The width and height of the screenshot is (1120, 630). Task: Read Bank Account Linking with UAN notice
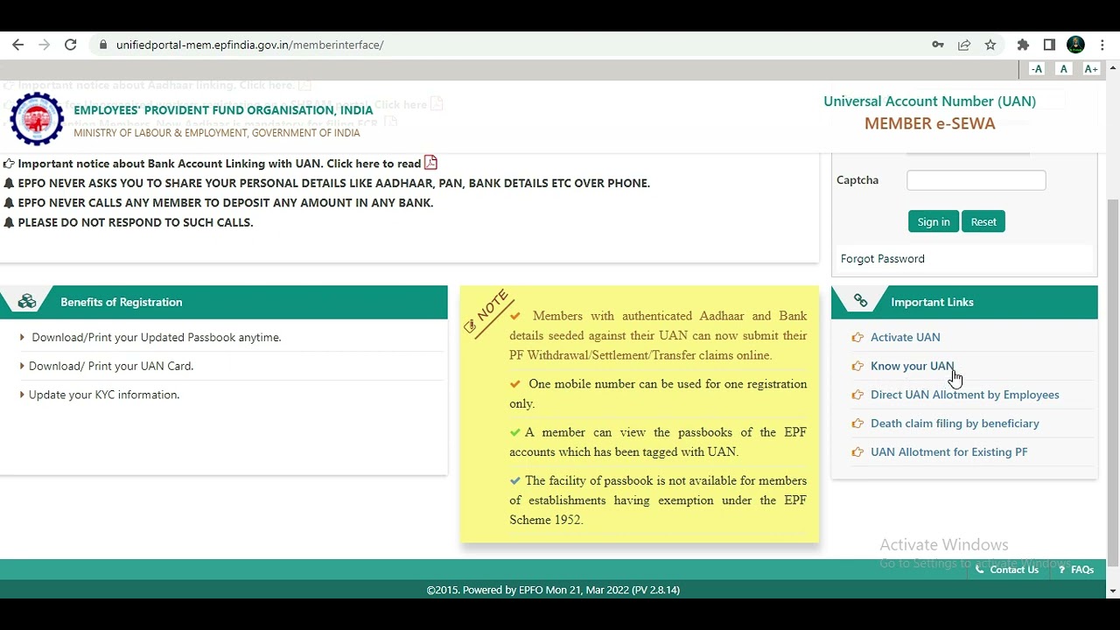click(x=220, y=164)
